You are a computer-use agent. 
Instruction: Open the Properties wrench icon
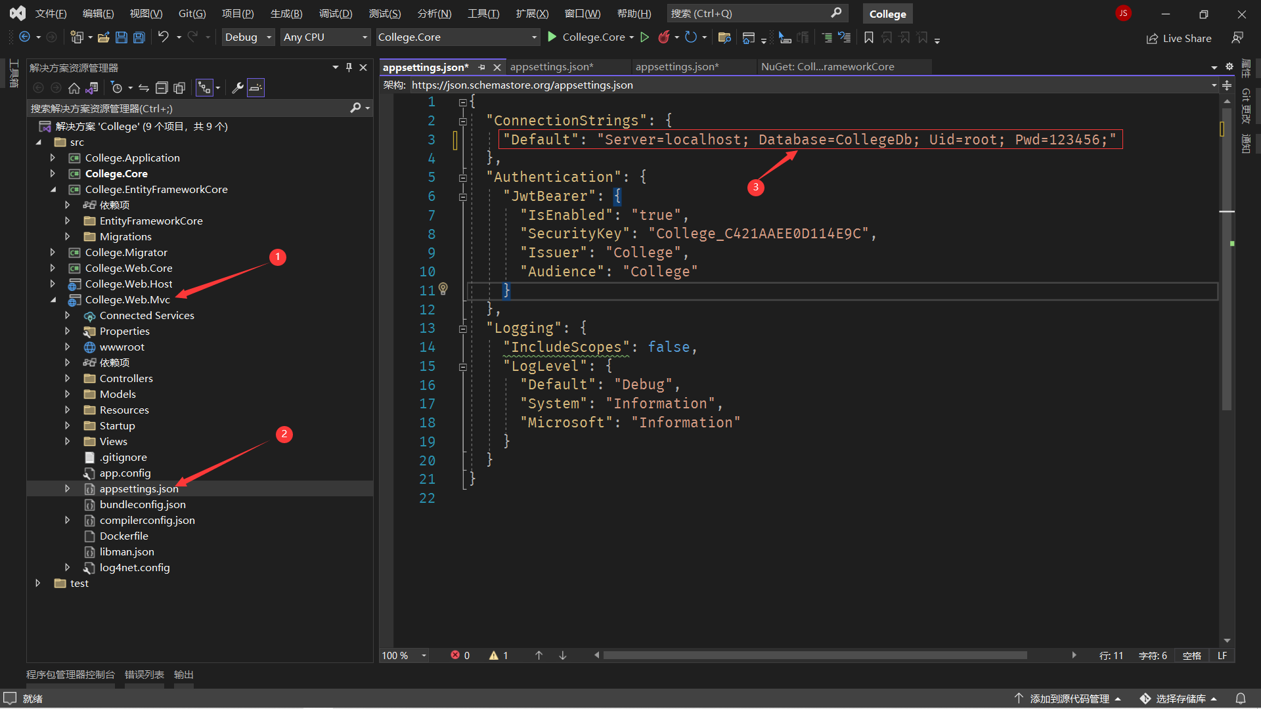coord(238,87)
